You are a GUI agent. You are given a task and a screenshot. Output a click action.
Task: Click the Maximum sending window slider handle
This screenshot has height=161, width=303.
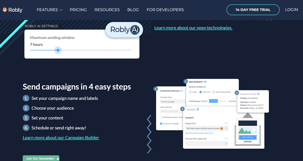point(58,50)
